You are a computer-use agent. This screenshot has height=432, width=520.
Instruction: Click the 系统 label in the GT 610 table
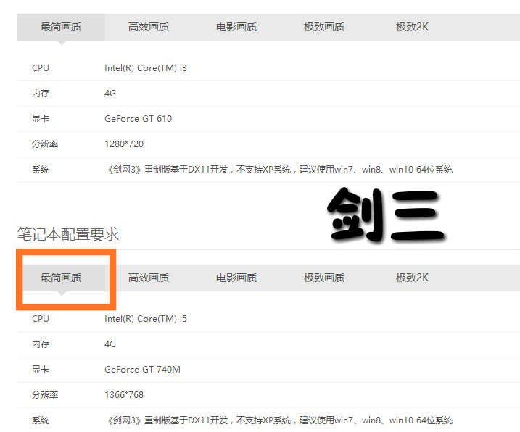pyautogui.click(x=41, y=170)
